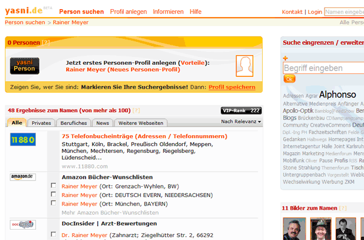Image resolution: width=364 pixels, height=240 pixels.
Task: Select the Alle results tab
Action: point(17,122)
